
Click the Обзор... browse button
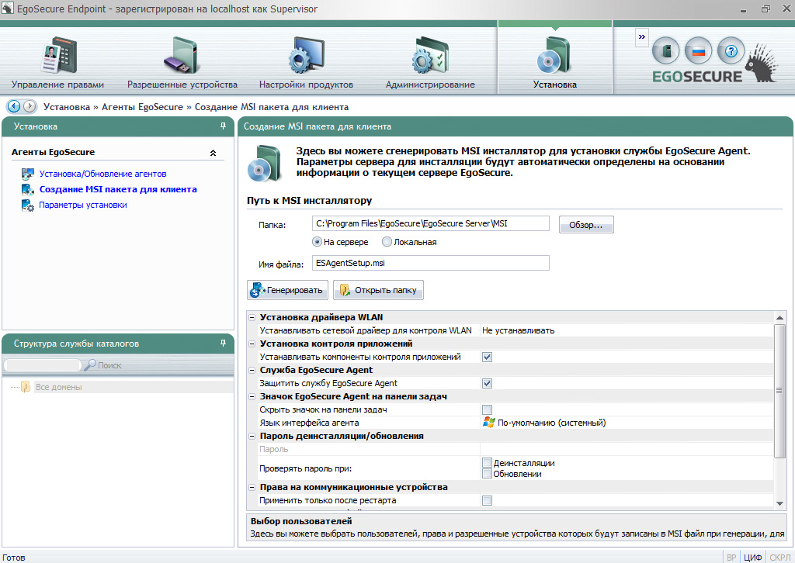tap(586, 225)
